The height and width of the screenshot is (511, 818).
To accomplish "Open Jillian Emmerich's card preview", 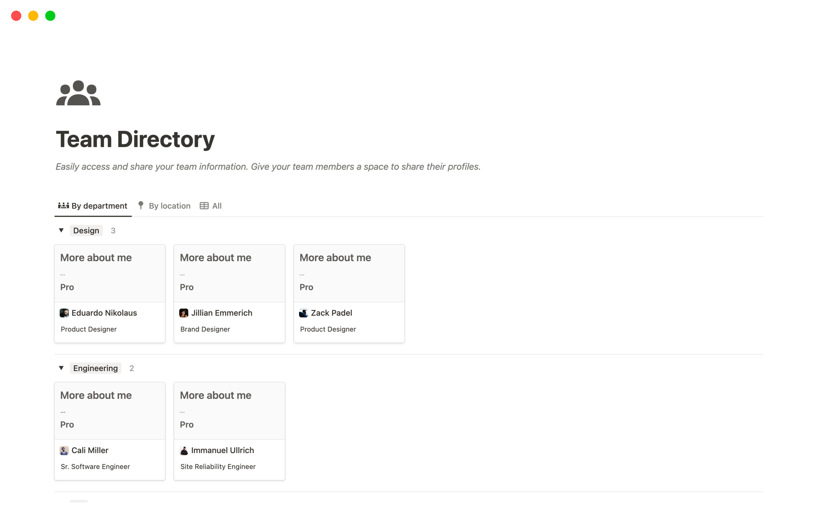I will (229, 273).
